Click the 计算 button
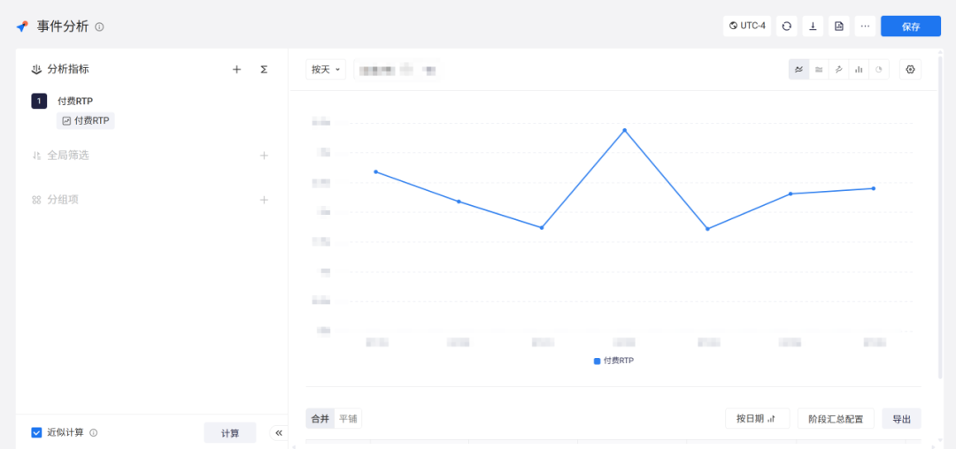 (230, 432)
